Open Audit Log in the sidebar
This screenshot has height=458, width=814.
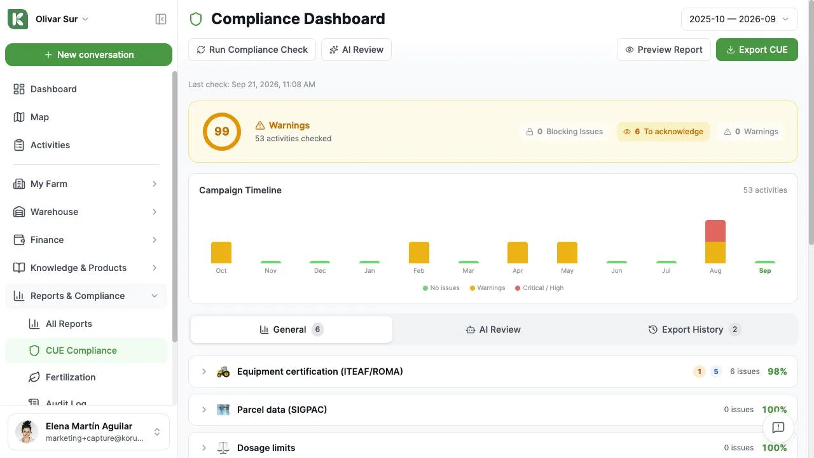86,401
